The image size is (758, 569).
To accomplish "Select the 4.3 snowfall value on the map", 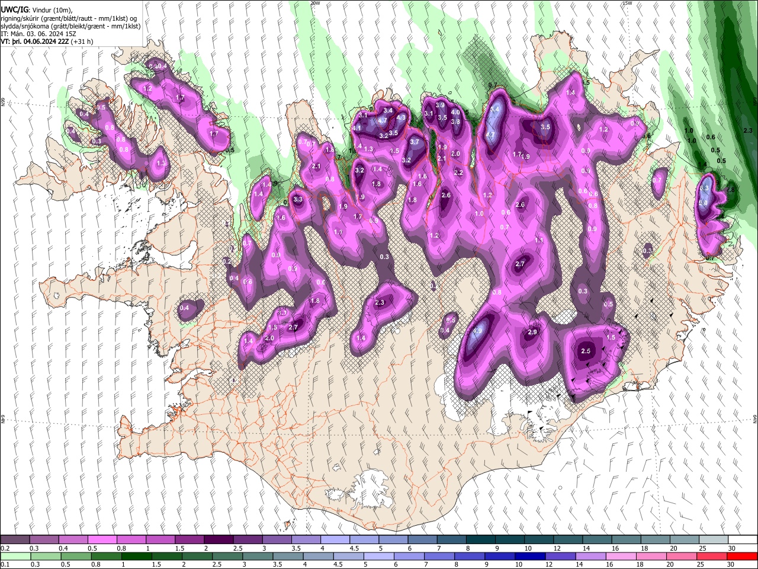I will (401, 117).
